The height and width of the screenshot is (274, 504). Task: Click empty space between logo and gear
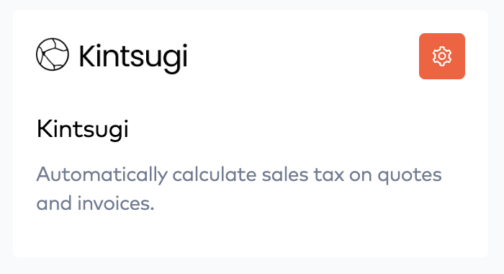302,56
